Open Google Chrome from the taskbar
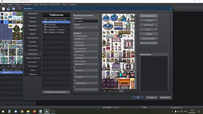203x114 pixels. (22, 111)
